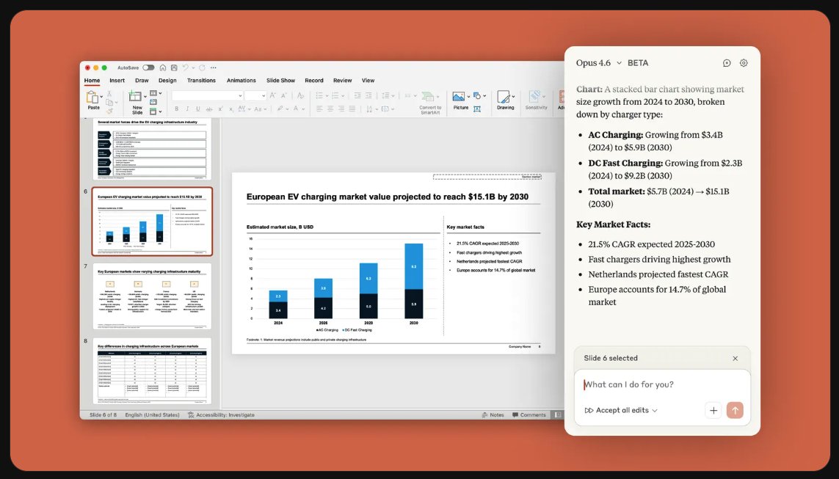Click the Picture insert button
The height and width of the screenshot is (479, 839).
(460, 100)
